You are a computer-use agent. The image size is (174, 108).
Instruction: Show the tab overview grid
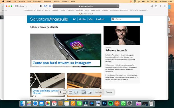tap(165, 6)
